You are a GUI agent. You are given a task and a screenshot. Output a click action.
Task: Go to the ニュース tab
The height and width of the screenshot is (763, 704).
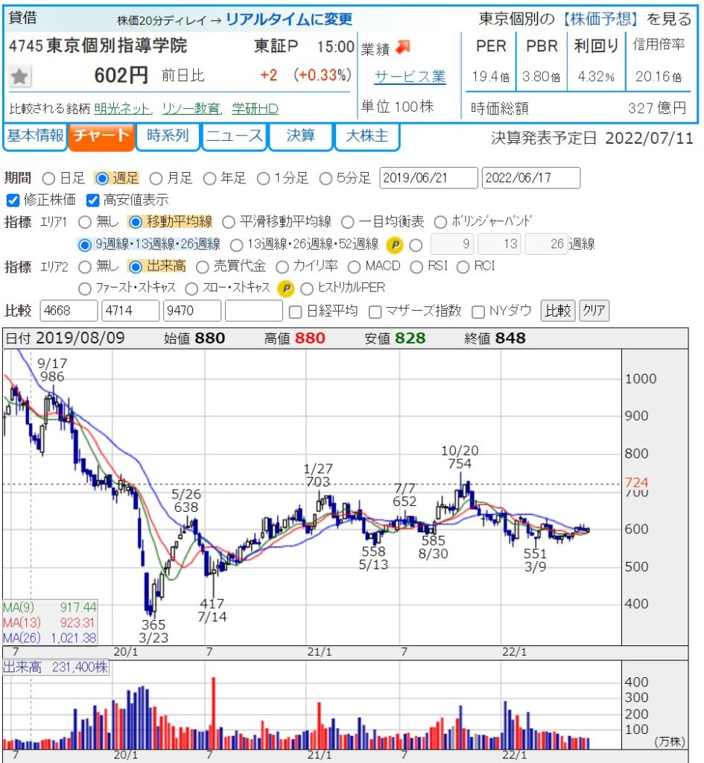pos(235,136)
